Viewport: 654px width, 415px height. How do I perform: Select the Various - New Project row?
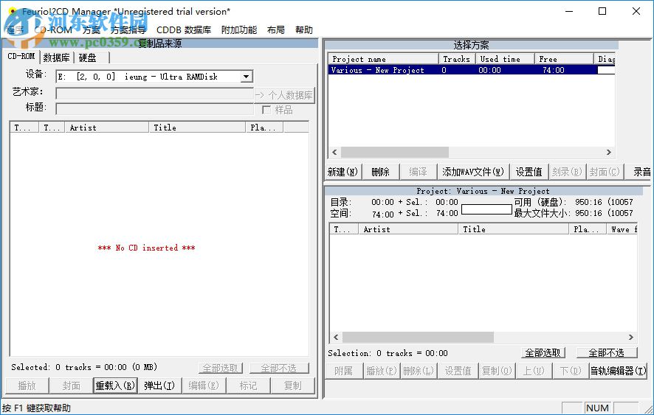coord(472,70)
